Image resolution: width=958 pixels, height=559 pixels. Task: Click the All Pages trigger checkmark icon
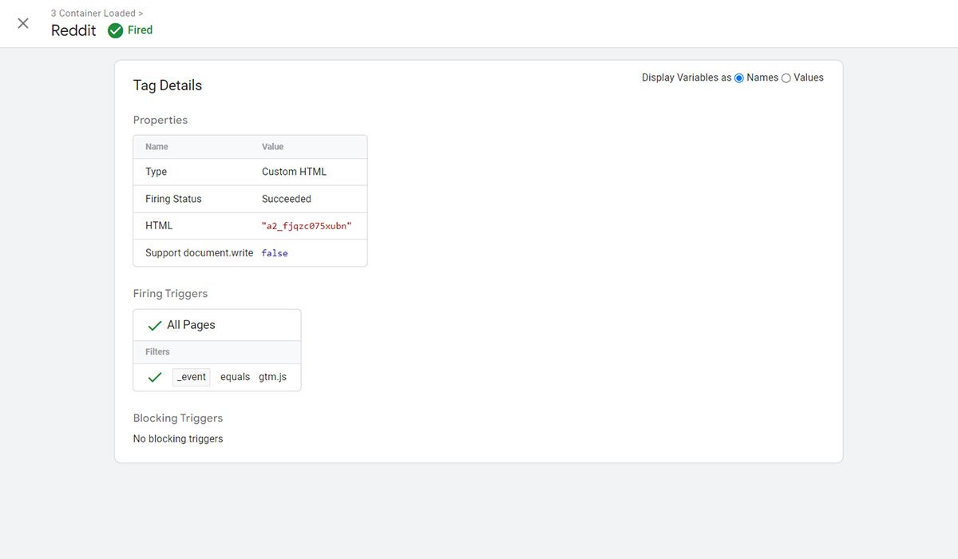(155, 326)
